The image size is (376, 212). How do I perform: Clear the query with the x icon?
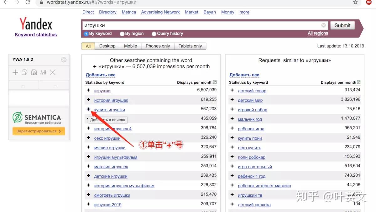[x=323, y=25]
